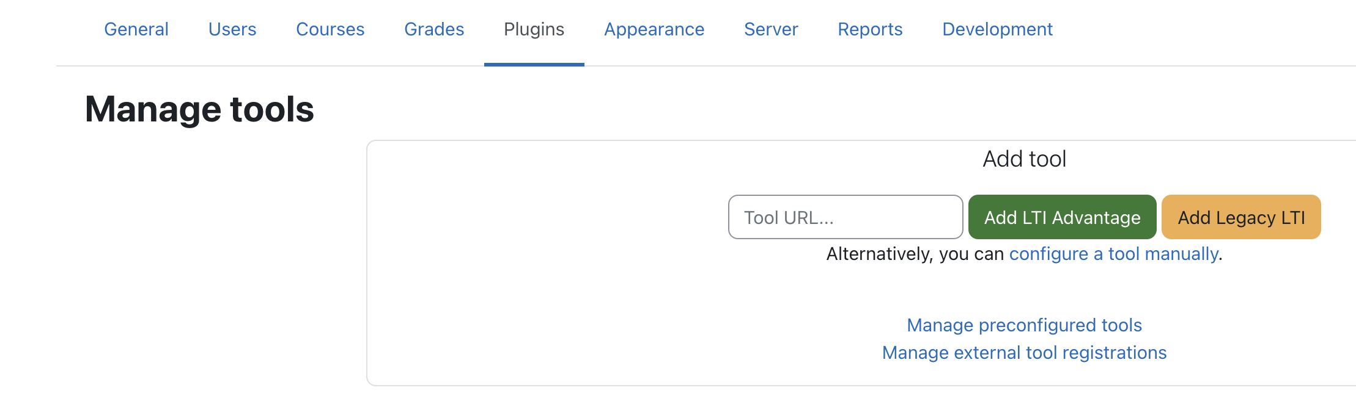Image resolution: width=1356 pixels, height=393 pixels.
Task: Click the active Plugins tab
Action: pos(534,29)
